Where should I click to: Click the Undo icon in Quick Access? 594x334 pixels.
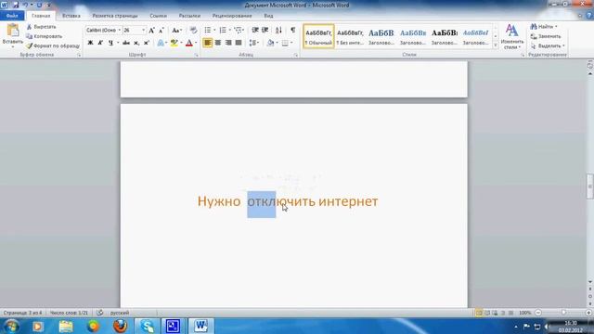(25, 5)
